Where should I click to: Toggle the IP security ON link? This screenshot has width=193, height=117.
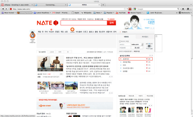[x=151, y=49]
